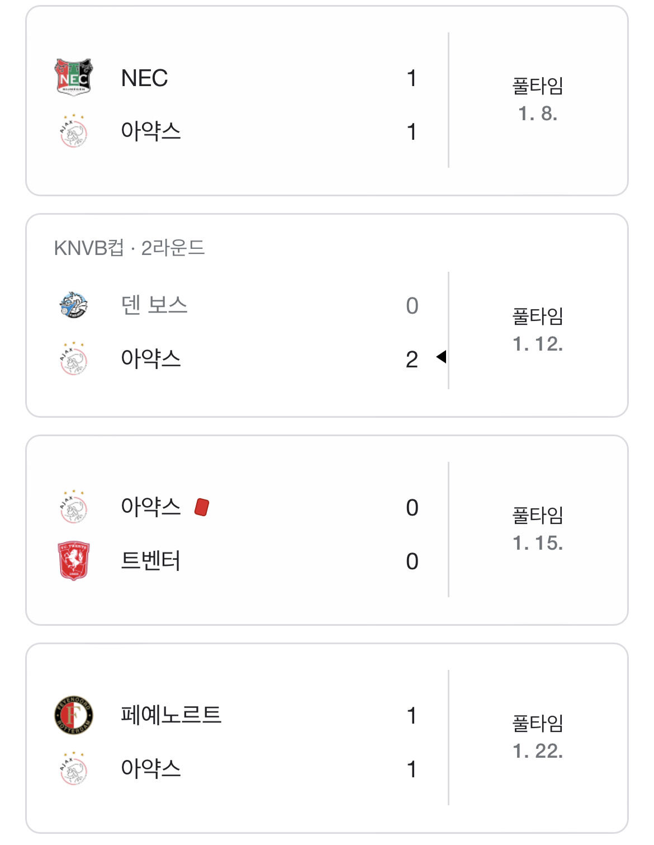Open match dated 1. 12. 풀타임
This screenshot has height=845, width=654.
538,330
